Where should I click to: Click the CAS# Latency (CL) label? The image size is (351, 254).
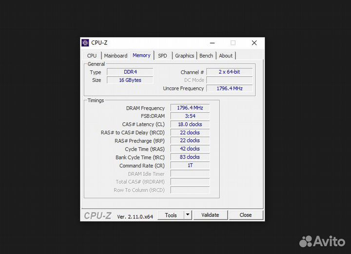[143, 124]
